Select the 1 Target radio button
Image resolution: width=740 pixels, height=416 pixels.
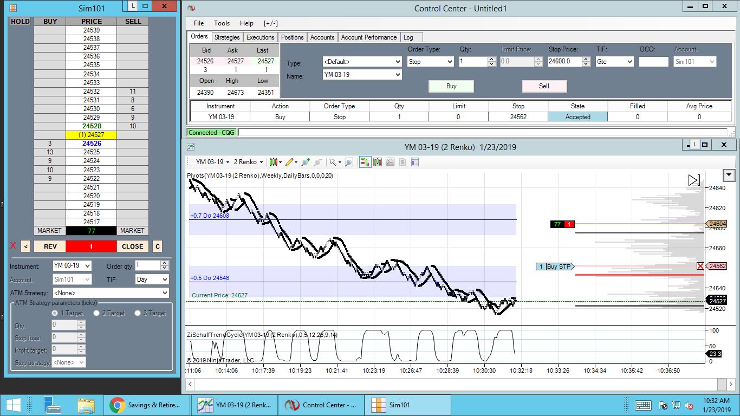click(x=54, y=313)
